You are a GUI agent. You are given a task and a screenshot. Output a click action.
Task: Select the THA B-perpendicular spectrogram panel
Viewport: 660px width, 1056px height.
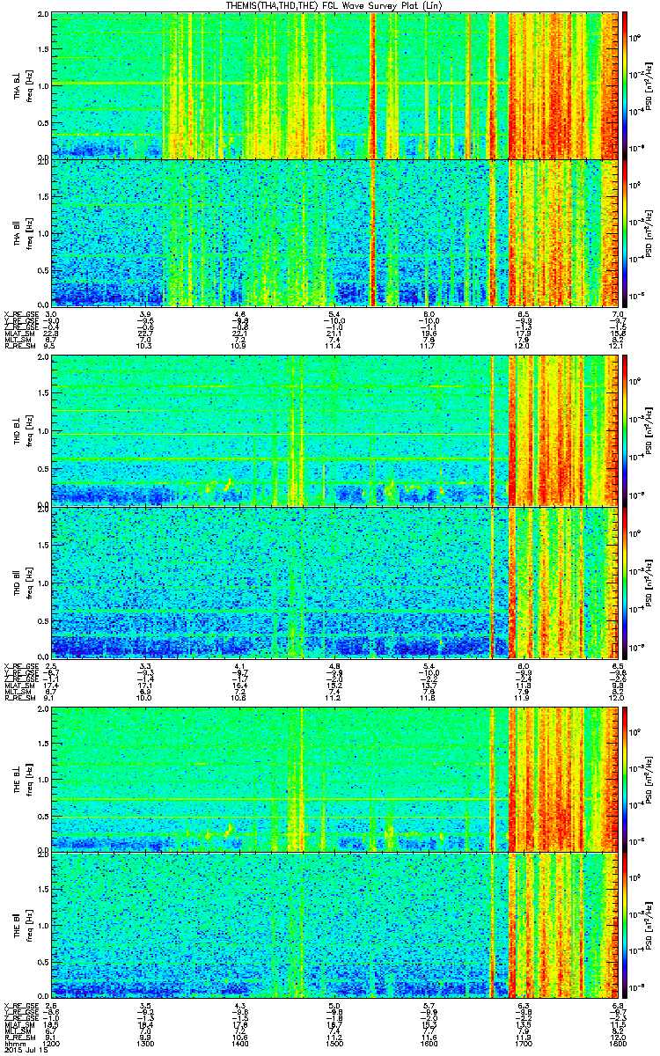point(335,85)
